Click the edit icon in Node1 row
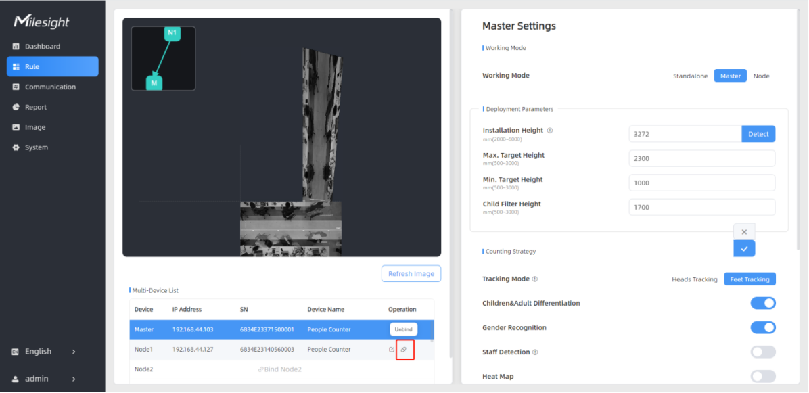Viewport: 809px width, 393px height. pyautogui.click(x=392, y=350)
